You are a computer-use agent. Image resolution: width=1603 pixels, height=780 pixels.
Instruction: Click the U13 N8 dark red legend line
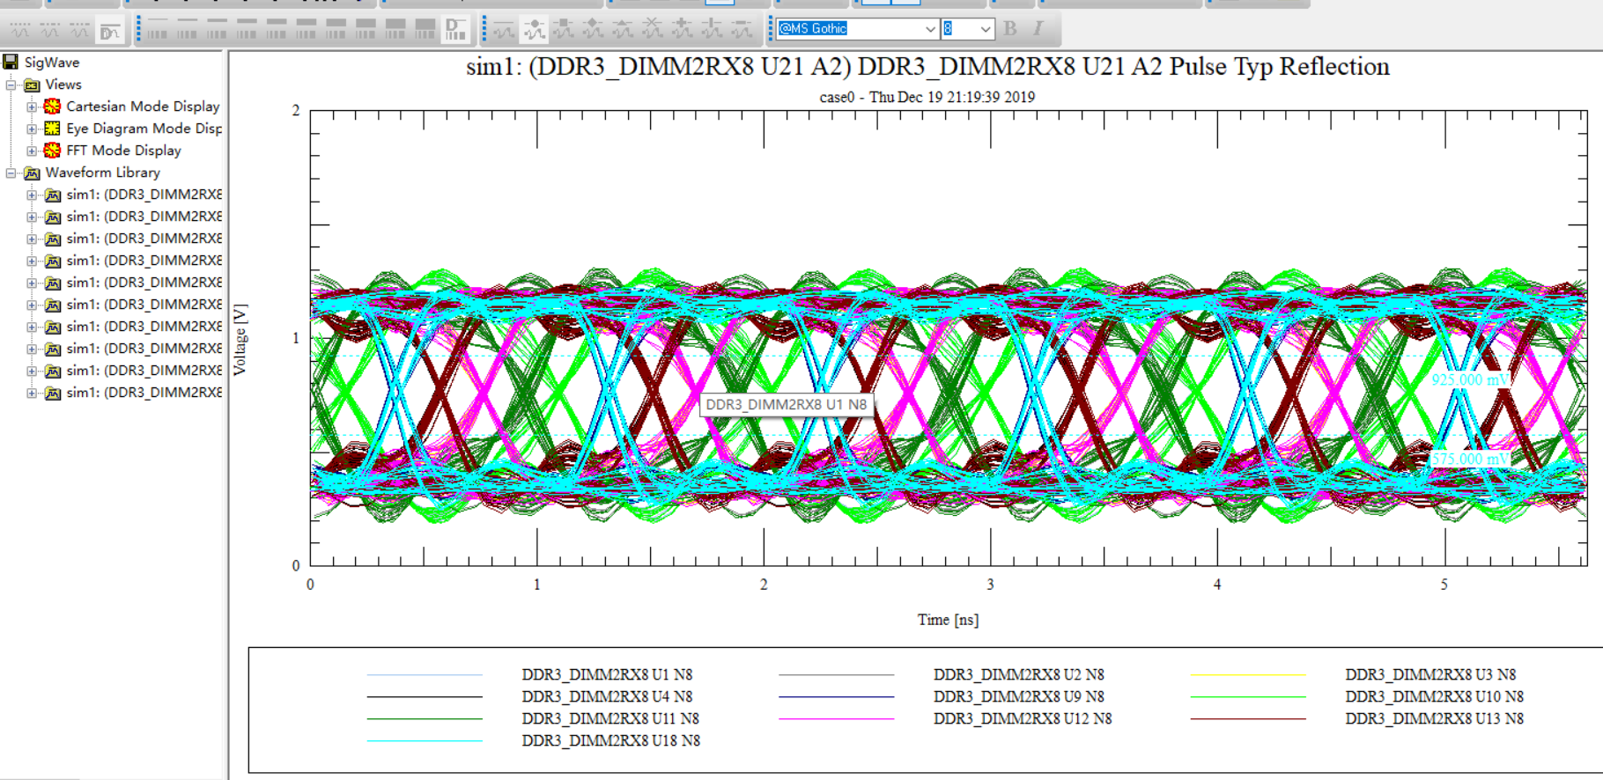(x=1248, y=719)
